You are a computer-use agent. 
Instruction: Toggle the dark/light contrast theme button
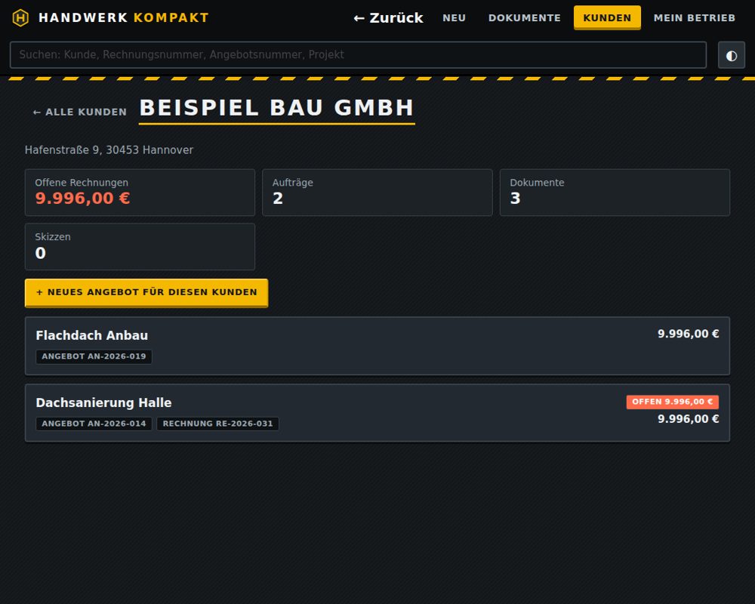point(732,55)
